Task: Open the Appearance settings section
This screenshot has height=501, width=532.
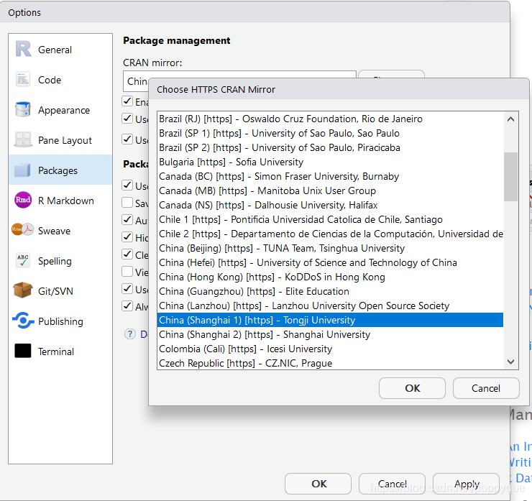Action: [x=60, y=110]
